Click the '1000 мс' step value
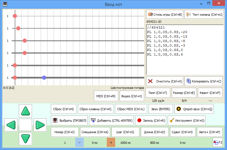 tap(126, 143)
